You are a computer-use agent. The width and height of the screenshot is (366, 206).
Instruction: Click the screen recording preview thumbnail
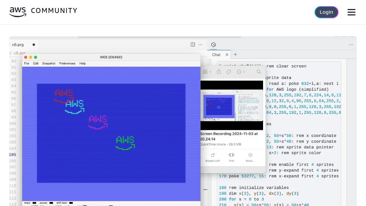tap(231, 105)
